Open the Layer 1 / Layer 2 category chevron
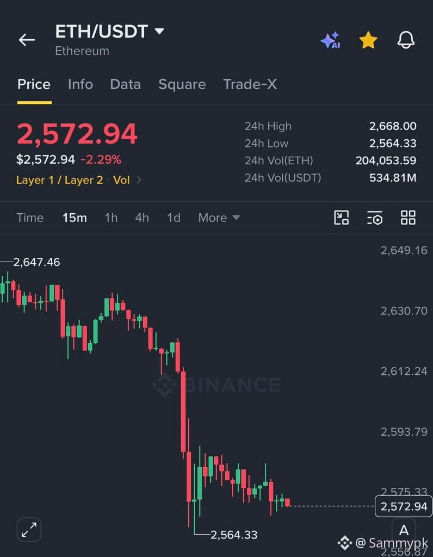Image resolution: width=433 pixels, height=557 pixels. point(139,180)
